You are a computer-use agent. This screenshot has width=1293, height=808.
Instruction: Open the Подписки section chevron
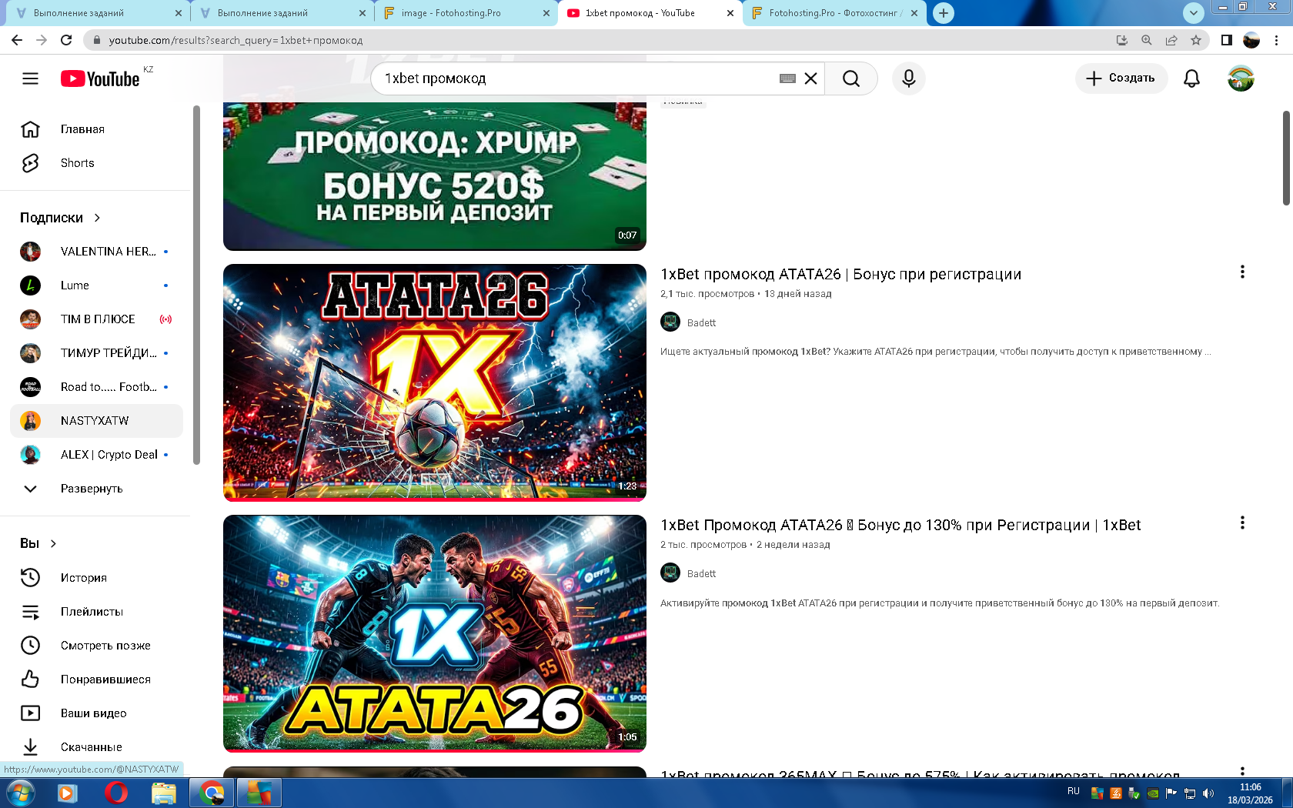97,218
